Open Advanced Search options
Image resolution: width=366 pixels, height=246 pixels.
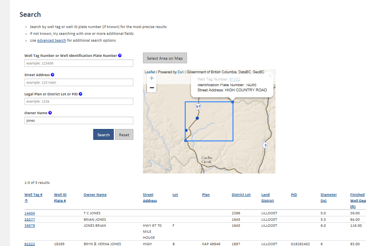[x=52, y=40]
